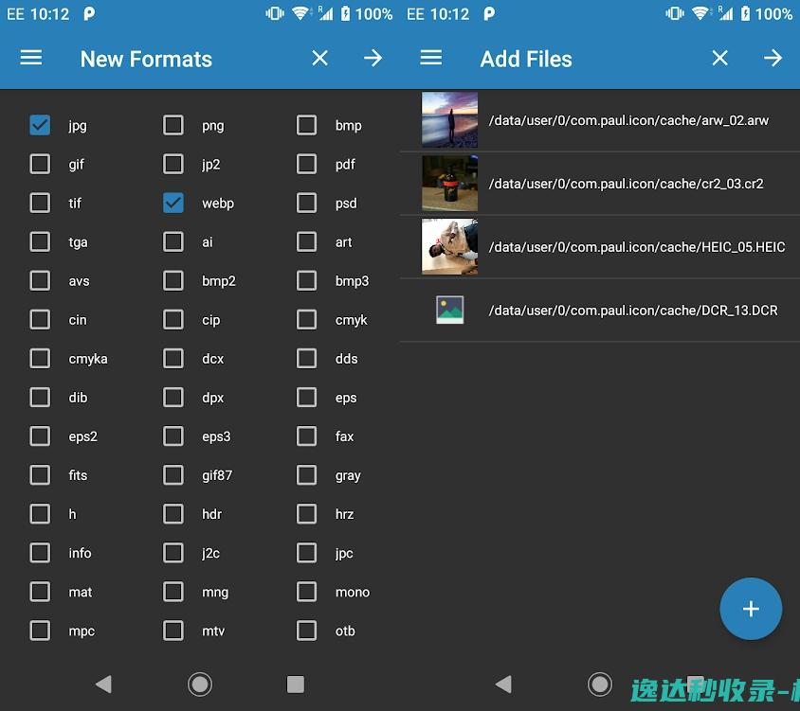The height and width of the screenshot is (711, 800).
Task: Check the psd format box
Action: [306, 203]
